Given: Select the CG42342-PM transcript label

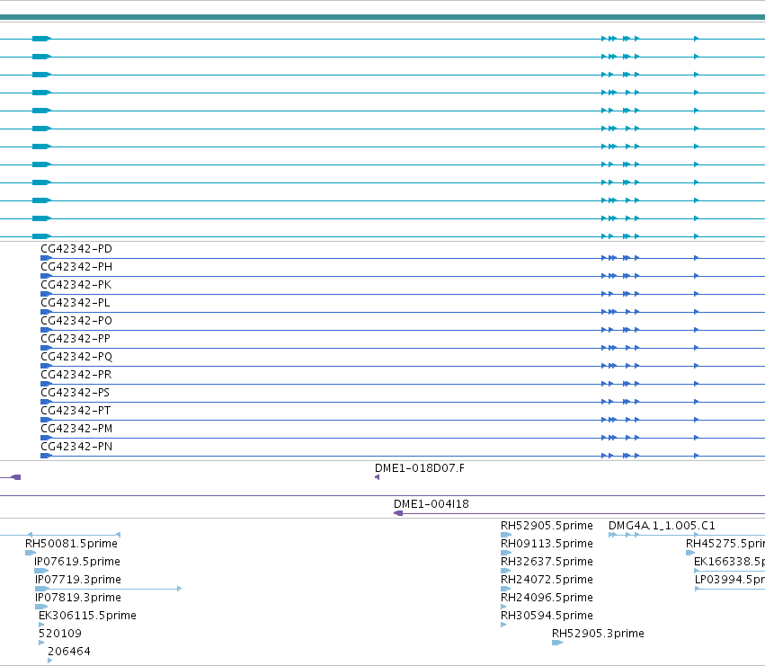Looking at the screenshot, I should click(76, 429).
